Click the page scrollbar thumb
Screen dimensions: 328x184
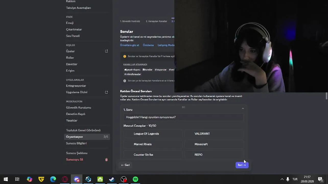pos(326,96)
